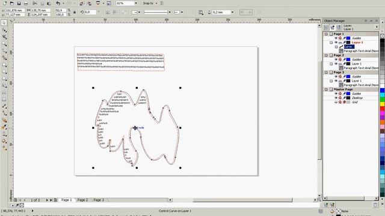
Task: Toggle visibility eye for Page 2 Layer 1
Action: pos(336,64)
